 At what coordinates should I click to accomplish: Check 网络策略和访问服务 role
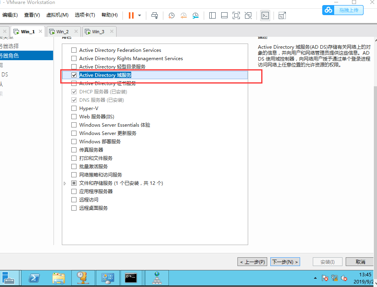(74, 175)
